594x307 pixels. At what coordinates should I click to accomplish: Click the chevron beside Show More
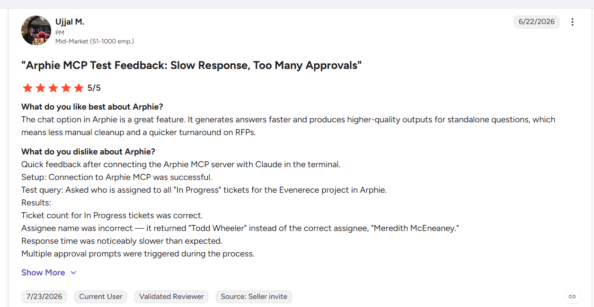click(73, 273)
